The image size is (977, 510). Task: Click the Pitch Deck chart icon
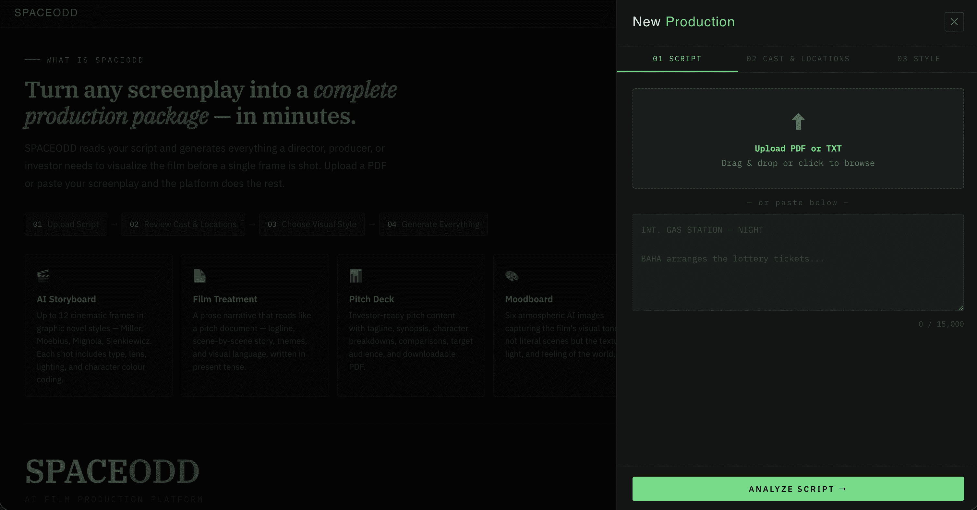tap(356, 275)
